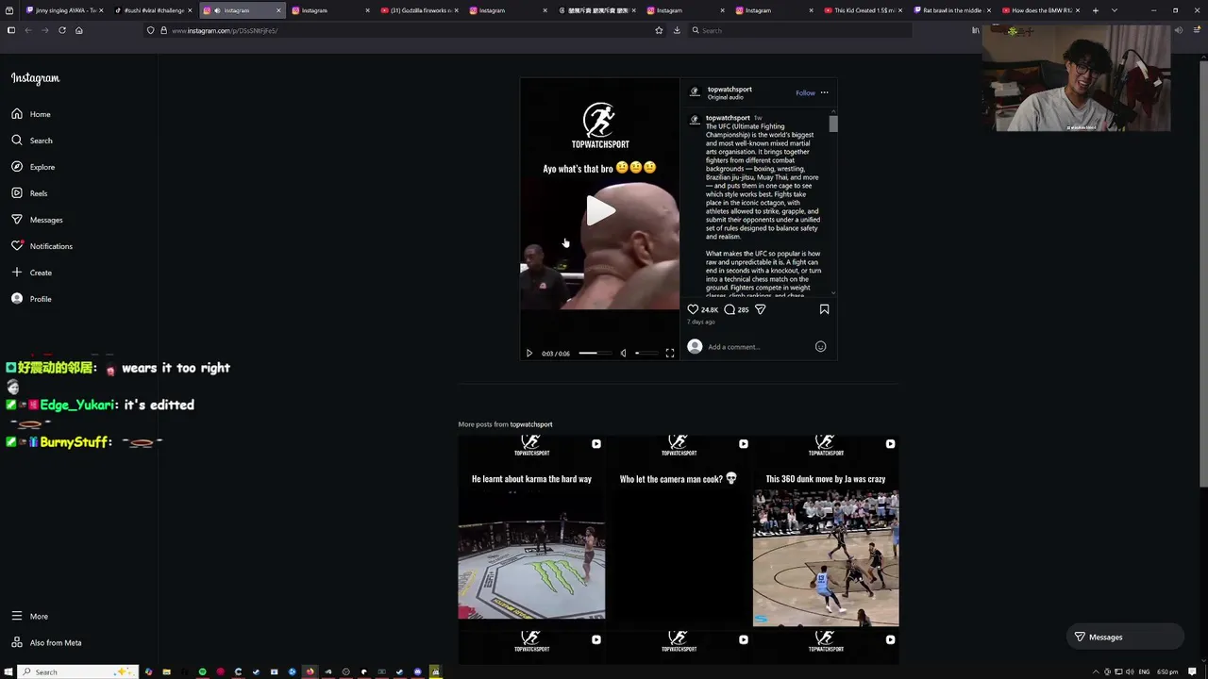This screenshot has width=1208, height=679.
Task: Switch to 'This Kid Created 1.5$' tab
Action: coord(863,10)
